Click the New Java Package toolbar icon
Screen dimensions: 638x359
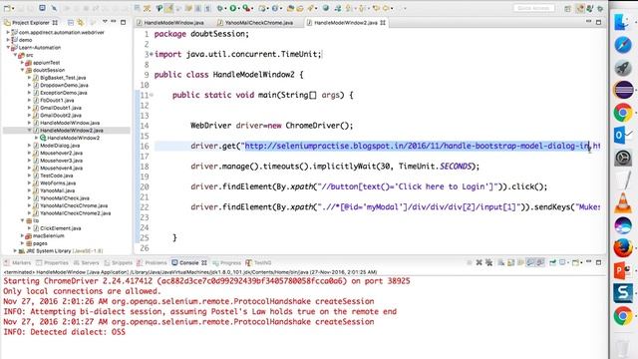tap(262, 8)
